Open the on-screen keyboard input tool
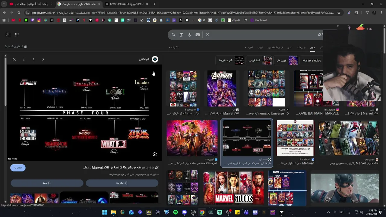 click(198, 35)
